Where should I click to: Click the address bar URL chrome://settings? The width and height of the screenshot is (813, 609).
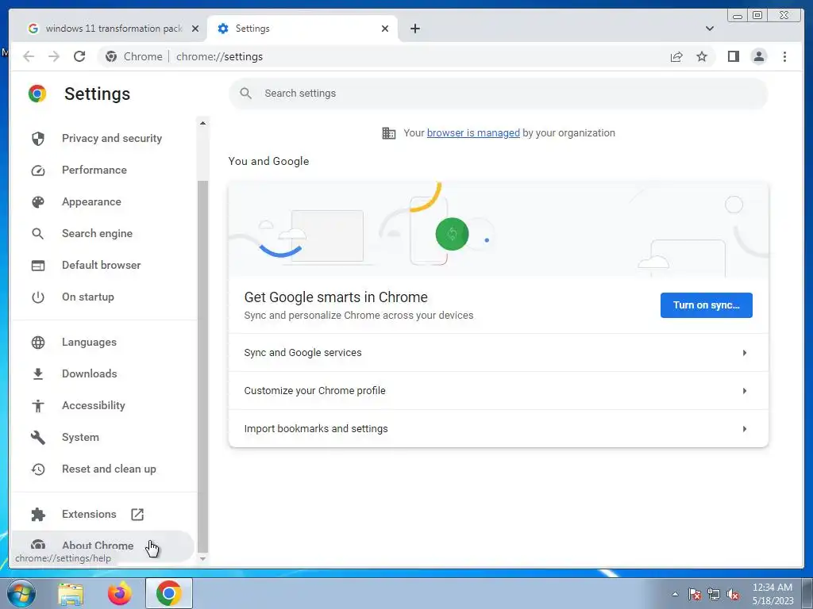(x=219, y=56)
